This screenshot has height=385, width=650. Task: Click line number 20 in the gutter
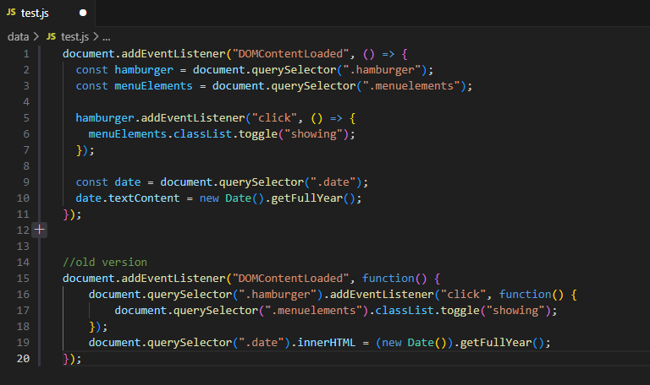click(x=23, y=359)
